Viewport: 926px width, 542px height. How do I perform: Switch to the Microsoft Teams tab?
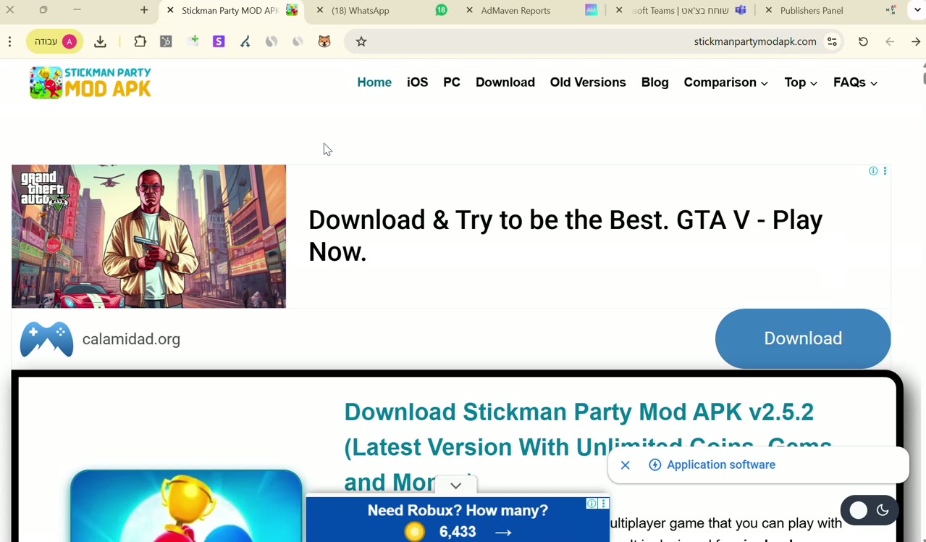682,10
